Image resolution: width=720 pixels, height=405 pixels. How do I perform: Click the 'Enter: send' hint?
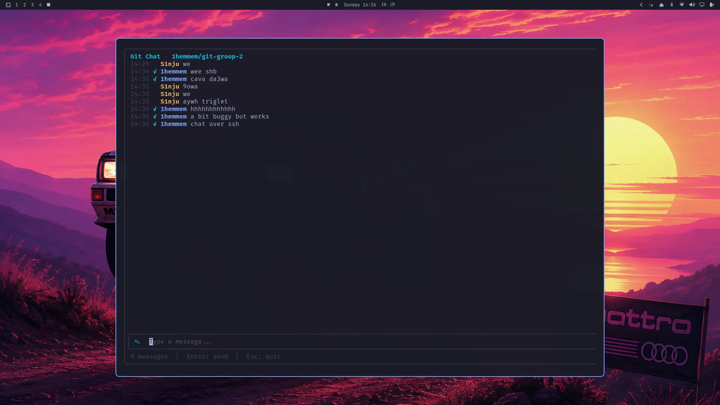click(207, 357)
